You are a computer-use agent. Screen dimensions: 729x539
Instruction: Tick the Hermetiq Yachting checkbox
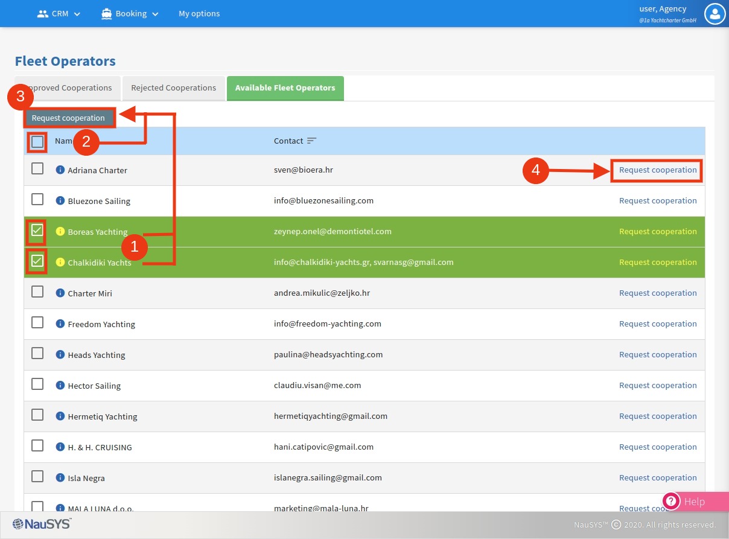click(x=37, y=415)
